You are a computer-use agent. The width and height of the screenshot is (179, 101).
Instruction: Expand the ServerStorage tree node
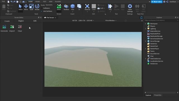145,41
